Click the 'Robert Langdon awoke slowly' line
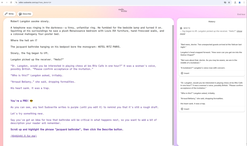This screenshot has height=146, width=247. 30,21
